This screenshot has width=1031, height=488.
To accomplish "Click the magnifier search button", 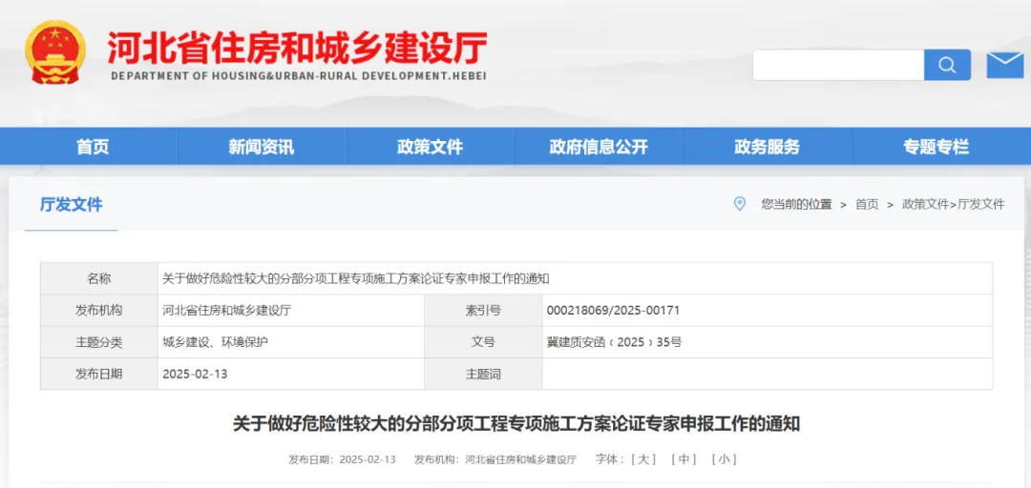I will point(947,65).
